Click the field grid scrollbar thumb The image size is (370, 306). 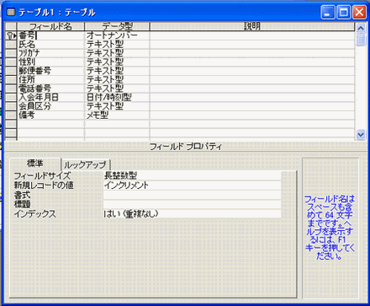[x=361, y=39]
